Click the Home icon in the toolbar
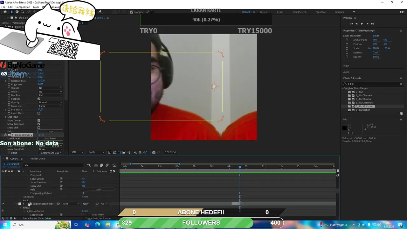The image size is (407, 229). 5,12
